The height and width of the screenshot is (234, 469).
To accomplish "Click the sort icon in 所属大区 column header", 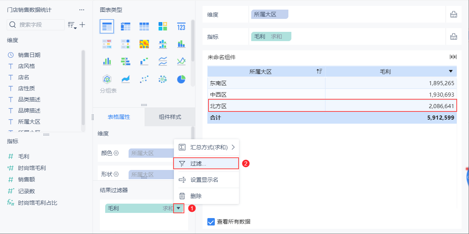I will pyautogui.click(x=319, y=71).
